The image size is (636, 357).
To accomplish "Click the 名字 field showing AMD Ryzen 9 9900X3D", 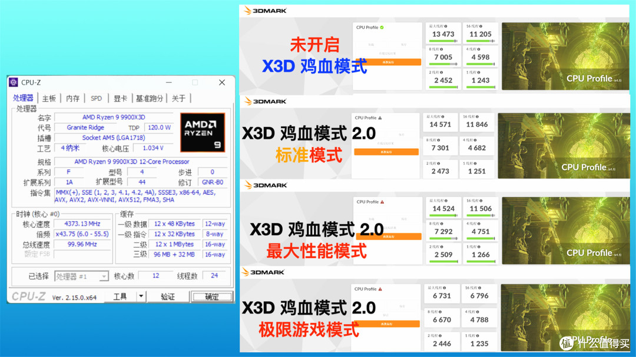I will tap(114, 117).
